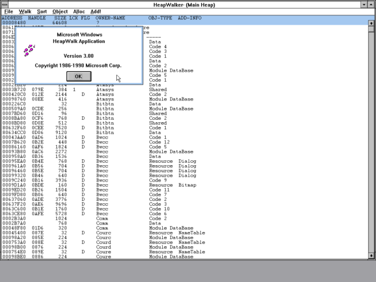Select row with address 000754E0
The height and width of the screenshot is (282, 376).
pos(184,252)
